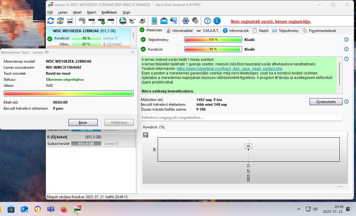Click the refresh icon with yellow warning
The height and width of the screenshot is (216, 356).
tap(60, 21)
